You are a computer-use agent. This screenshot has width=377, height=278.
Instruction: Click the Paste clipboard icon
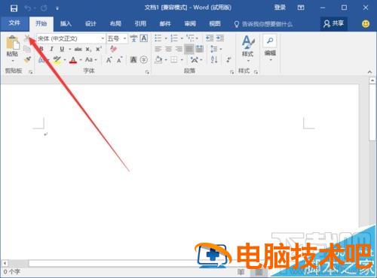pos(13,43)
